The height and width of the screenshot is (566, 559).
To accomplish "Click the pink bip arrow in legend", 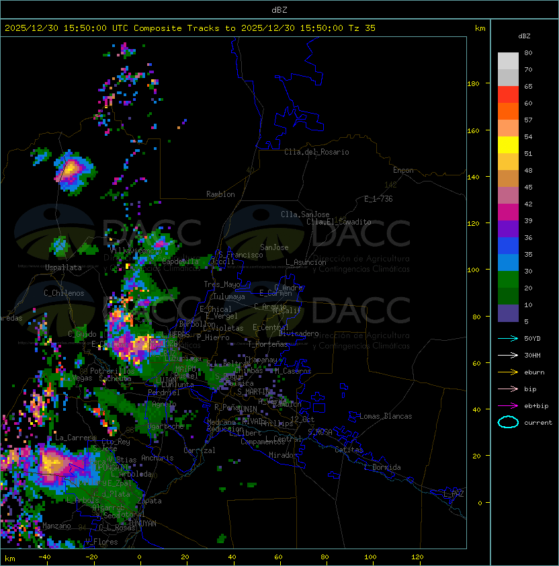I will coord(508,389).
